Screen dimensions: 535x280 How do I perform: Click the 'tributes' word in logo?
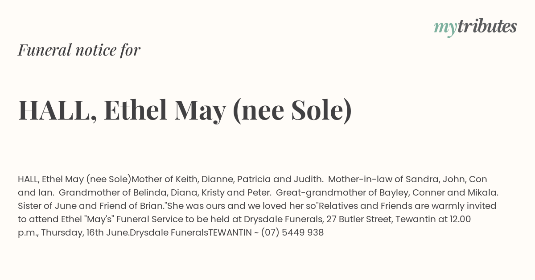coord(487,26)
